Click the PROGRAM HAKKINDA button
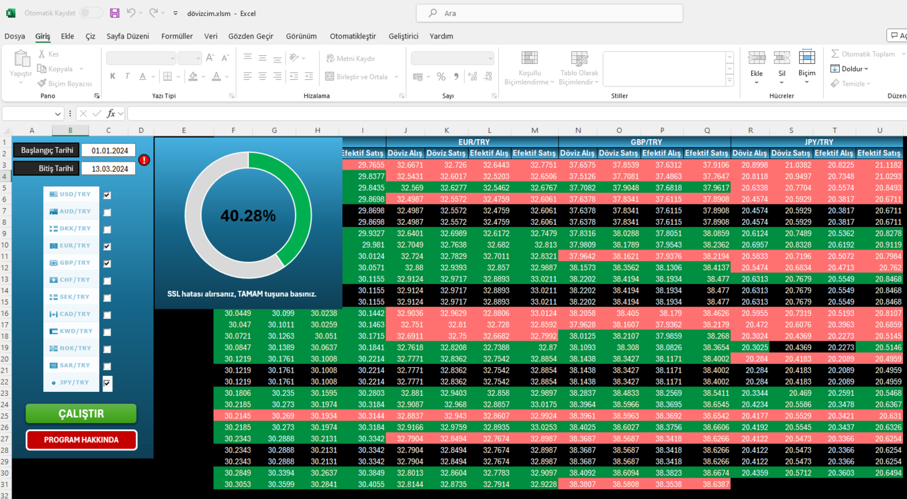 point(81,440)
